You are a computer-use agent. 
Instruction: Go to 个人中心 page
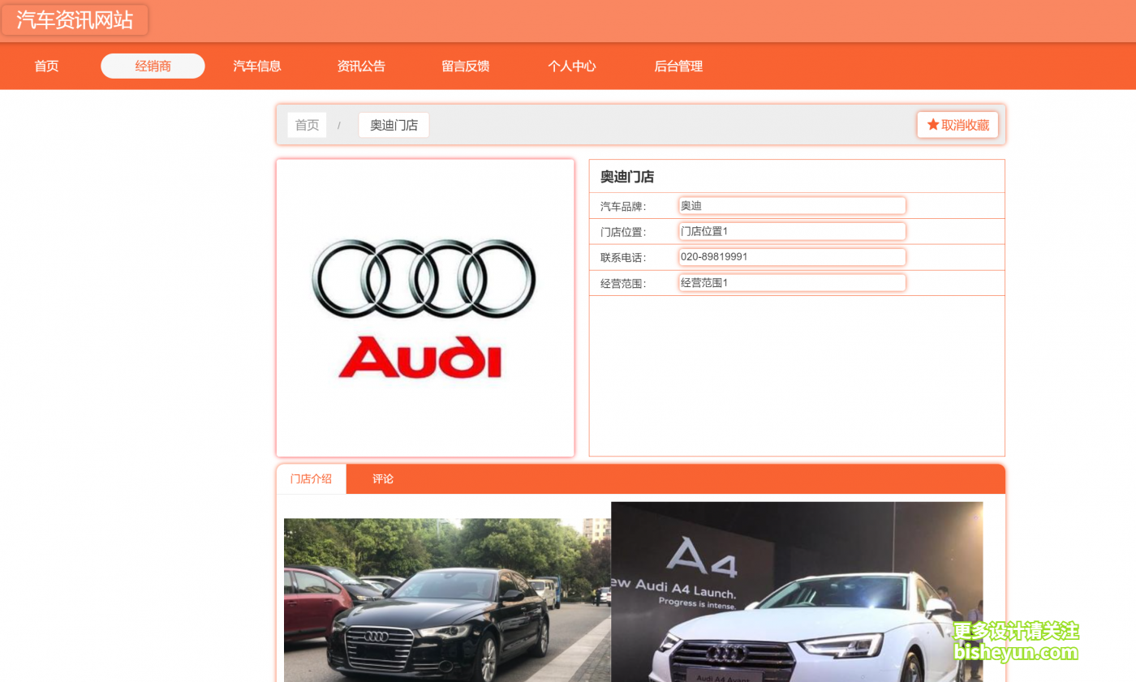coord(572,66)
